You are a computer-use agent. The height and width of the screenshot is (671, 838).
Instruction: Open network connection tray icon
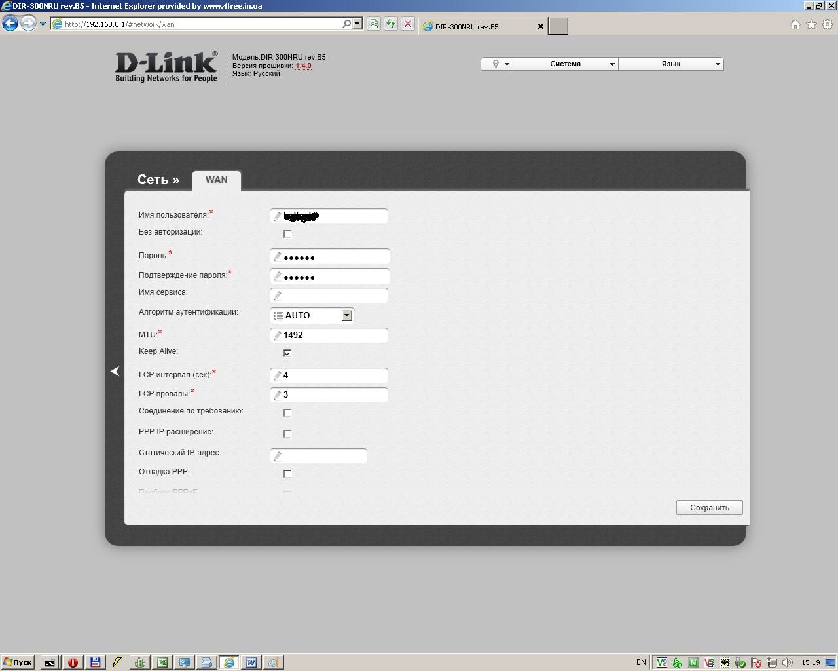point(772,662)
